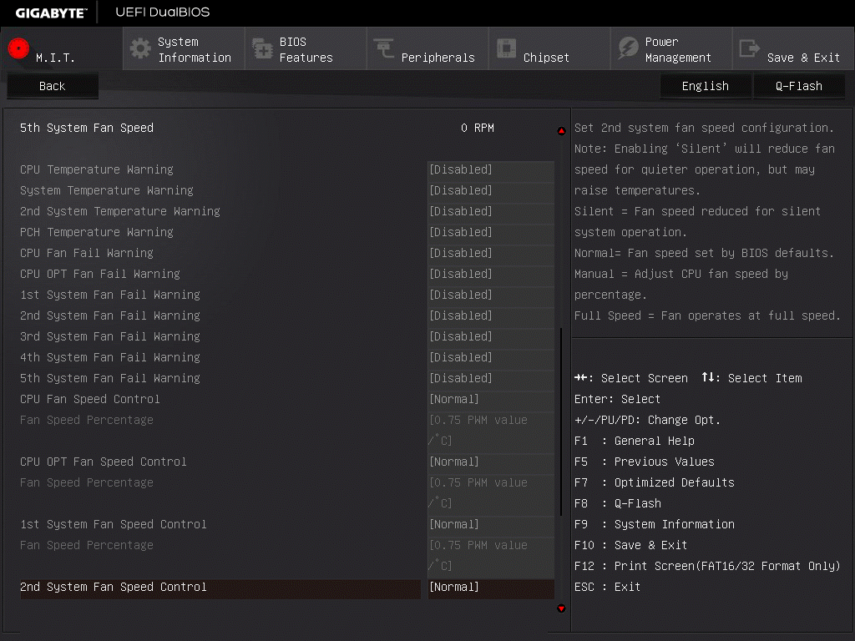Select the PCH Temperature Warning label
The image size is (855, 641).
[x=97, y=232]
